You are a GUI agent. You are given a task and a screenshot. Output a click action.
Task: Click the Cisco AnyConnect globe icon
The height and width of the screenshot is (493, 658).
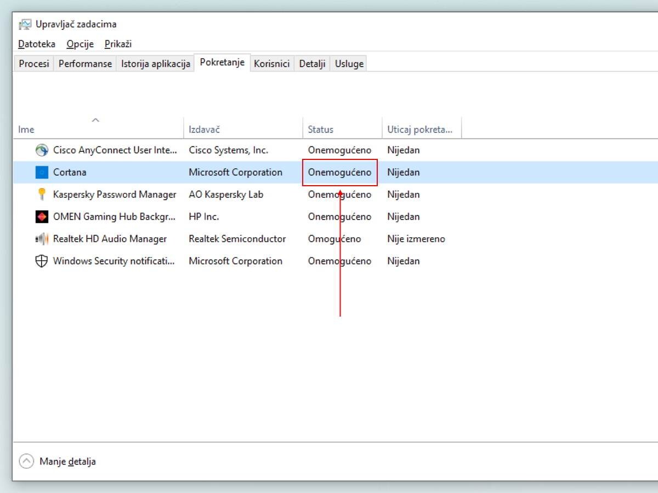(41, 150)
